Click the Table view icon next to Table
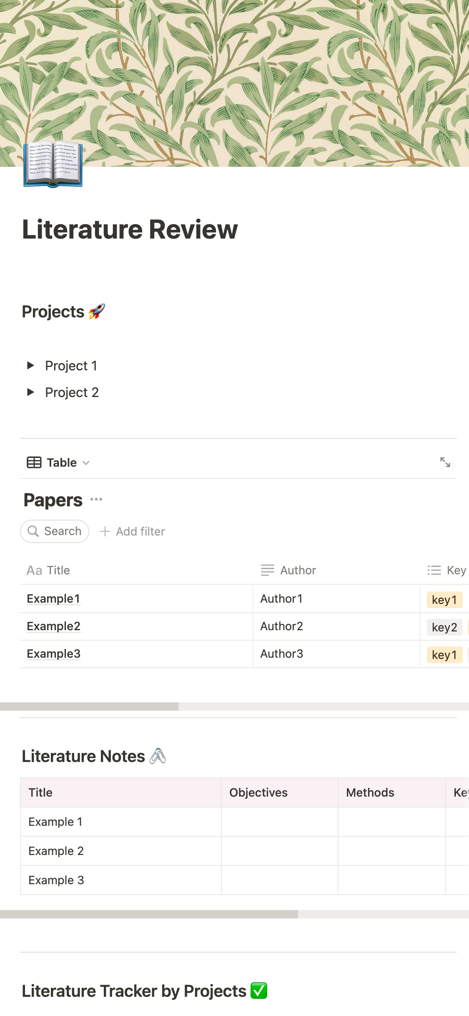The image size is (469, 1016). (x=33, y=462)
